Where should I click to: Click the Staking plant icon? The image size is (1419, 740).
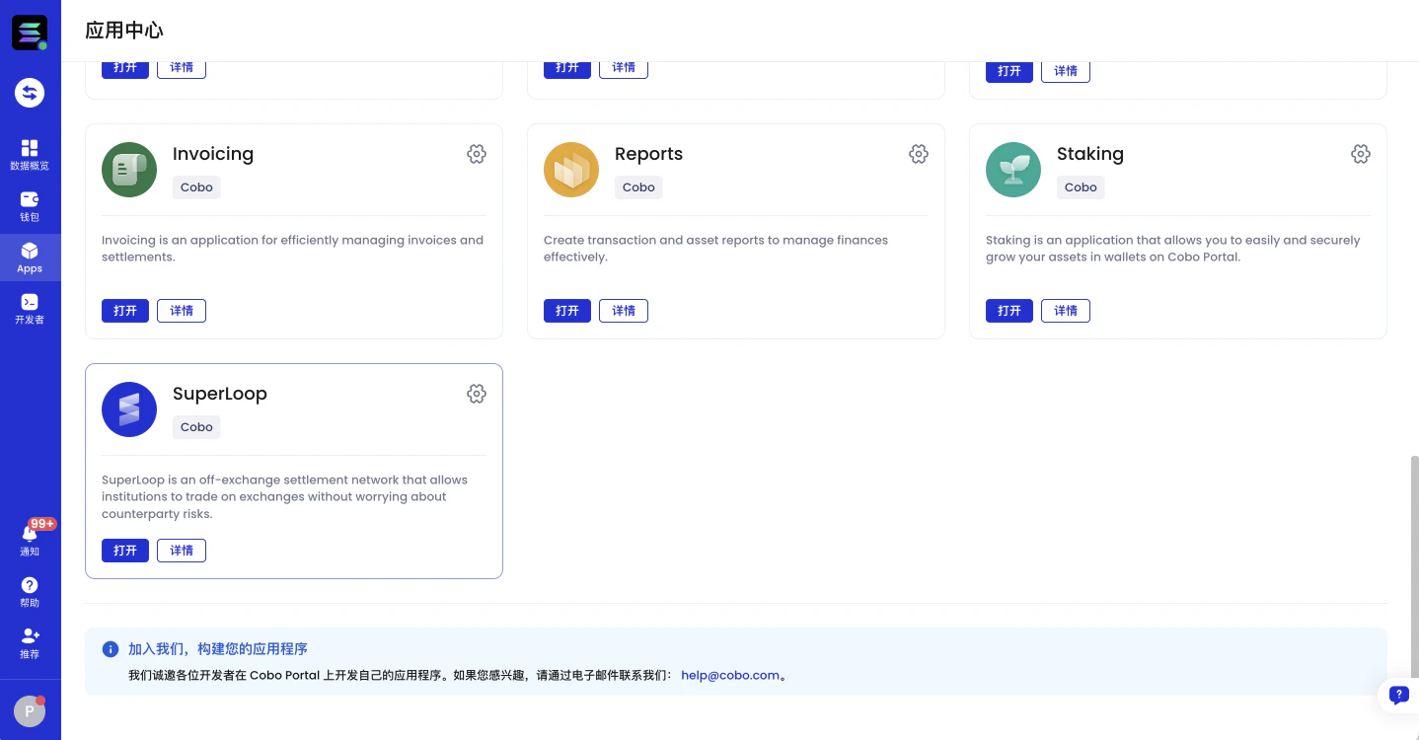(x=1013, y=170)
